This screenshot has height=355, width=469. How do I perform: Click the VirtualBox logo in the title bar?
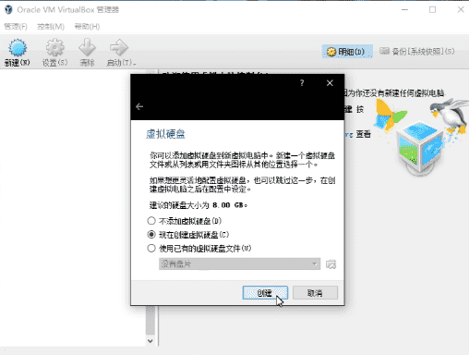[x=8, y=9]
